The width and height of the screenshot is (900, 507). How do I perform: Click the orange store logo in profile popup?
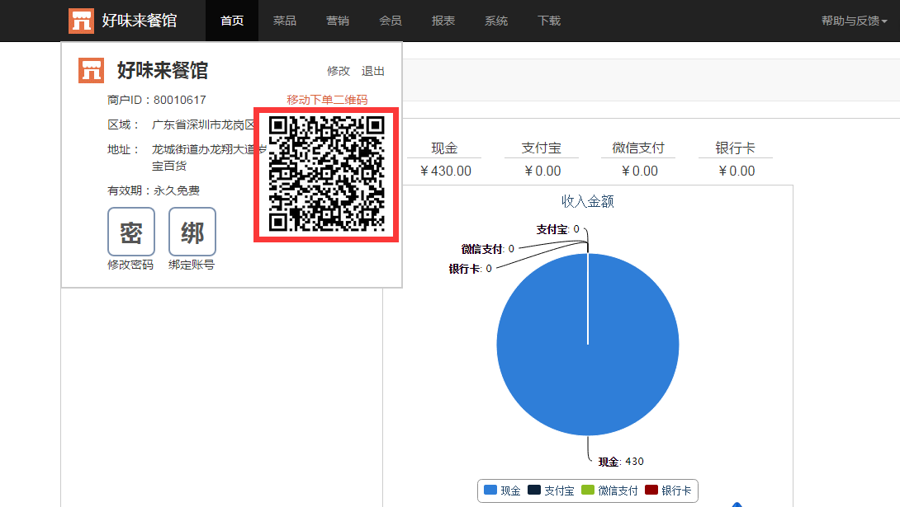point(92,70)
